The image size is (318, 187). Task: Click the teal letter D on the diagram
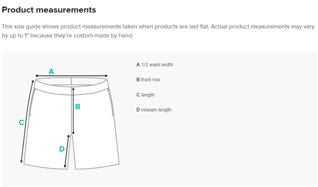[62, 149]
